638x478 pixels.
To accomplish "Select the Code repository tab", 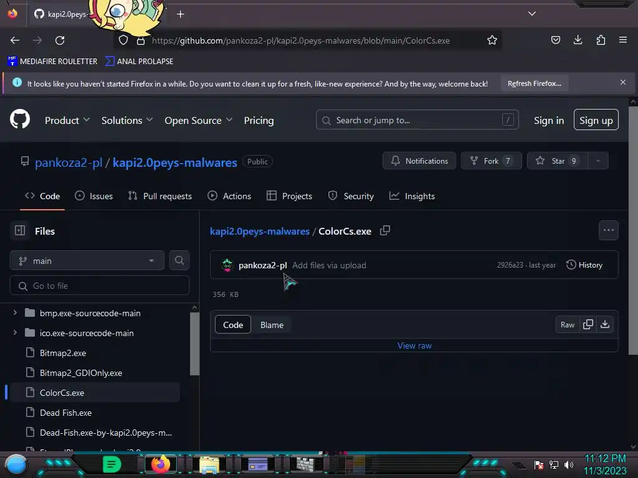I will pyautogui.click(x=42, y=196).
